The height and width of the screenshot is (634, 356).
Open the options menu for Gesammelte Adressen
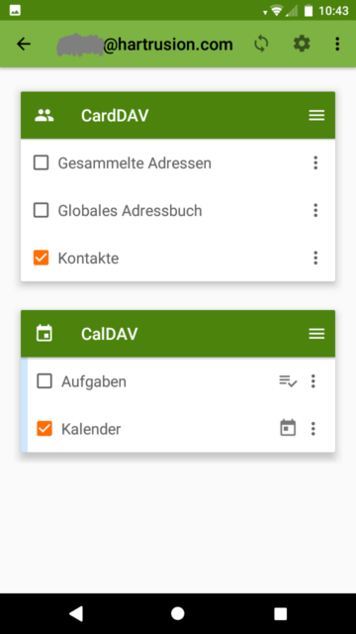315,162
